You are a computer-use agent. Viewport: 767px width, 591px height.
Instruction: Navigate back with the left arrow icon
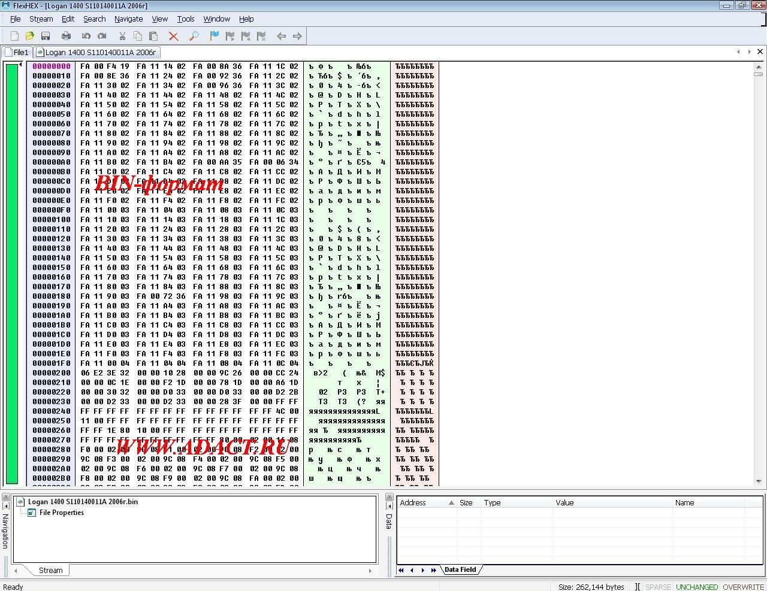click(281, 36)
